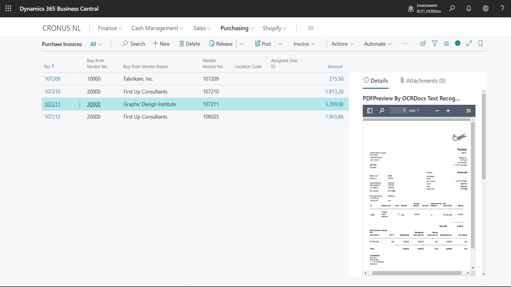511x287 pixels.
Task: Expand the Actions dropdown menu
Action: [x=343, y=44]
